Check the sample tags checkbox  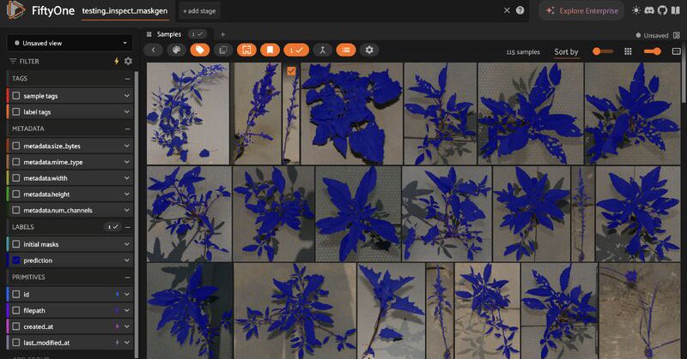click(x=16, y=96)
